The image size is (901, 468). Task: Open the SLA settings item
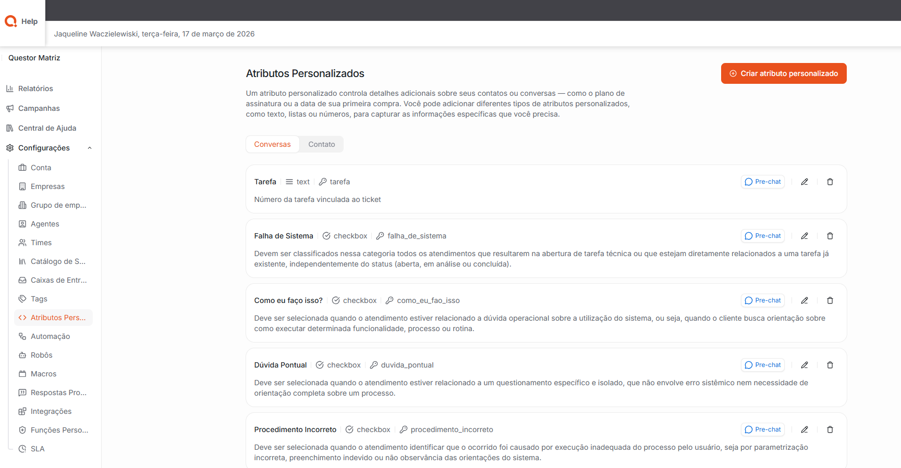tap(38, 449)
